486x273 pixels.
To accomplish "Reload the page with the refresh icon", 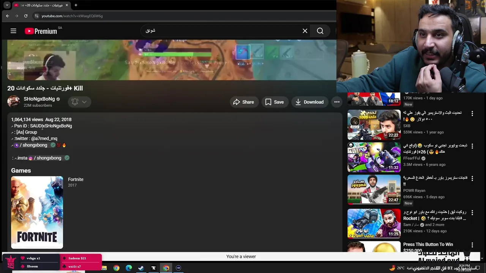I will point(26,16).
